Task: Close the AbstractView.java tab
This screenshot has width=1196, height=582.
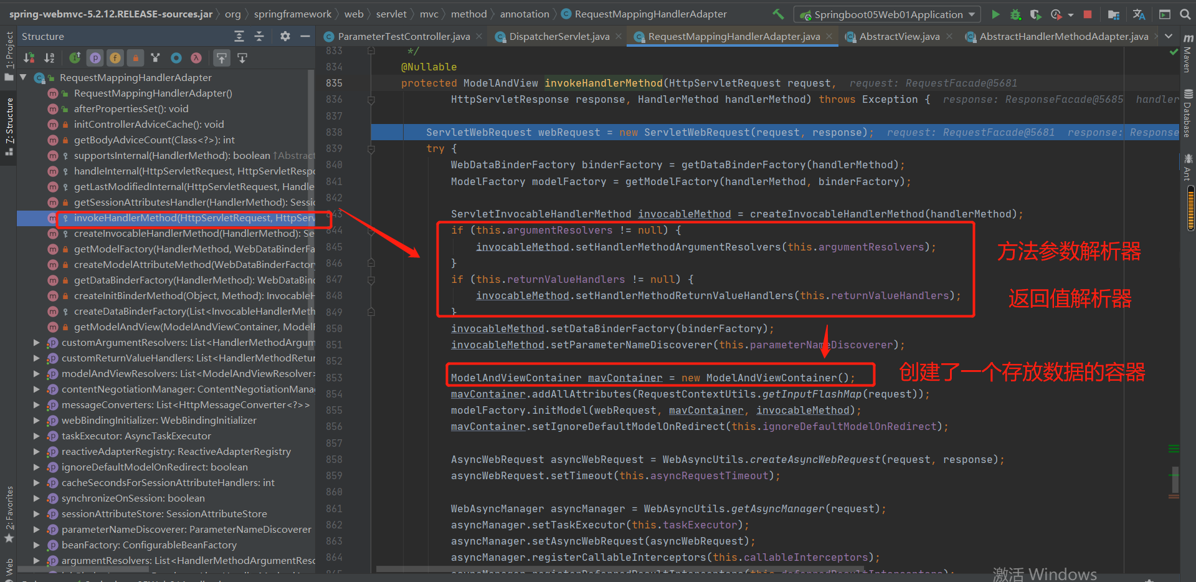Action: point(949,36)
